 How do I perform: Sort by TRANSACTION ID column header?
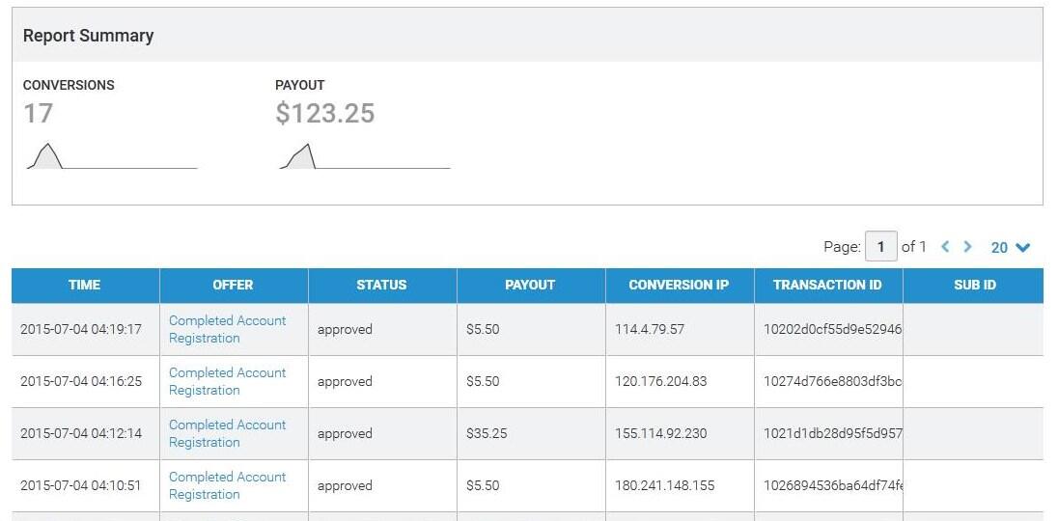(x=828, y=285)
